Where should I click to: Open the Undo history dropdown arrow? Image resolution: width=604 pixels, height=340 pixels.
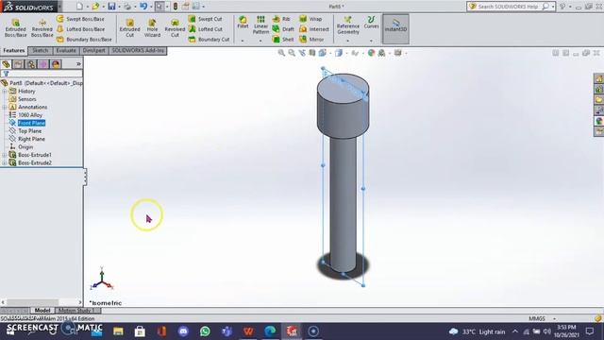click(151, 7)
